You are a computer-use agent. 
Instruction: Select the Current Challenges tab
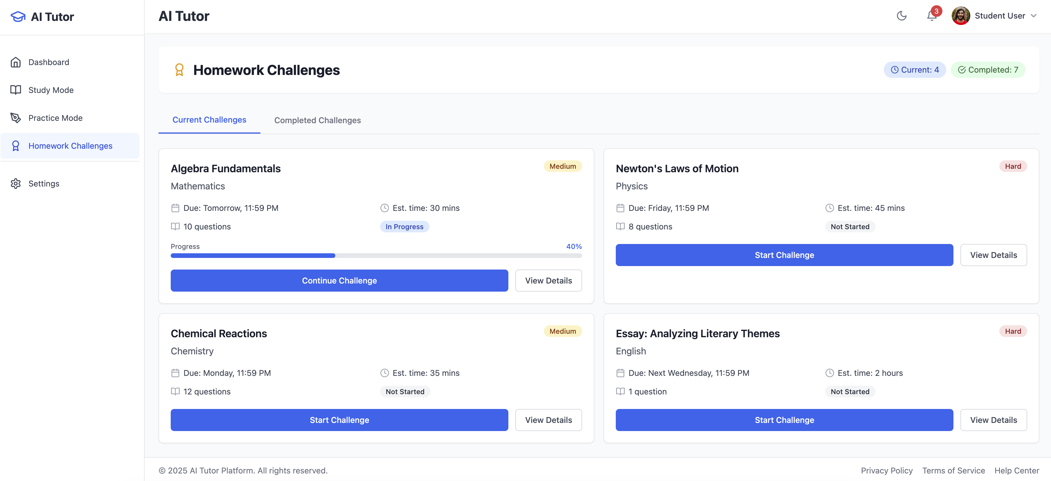pyautogui.click(x=209, y=120)
